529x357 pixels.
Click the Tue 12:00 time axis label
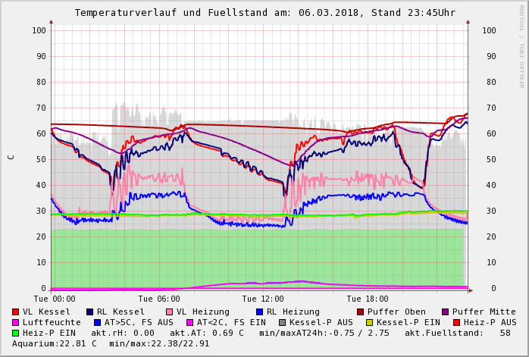click(x=263, y=299)
